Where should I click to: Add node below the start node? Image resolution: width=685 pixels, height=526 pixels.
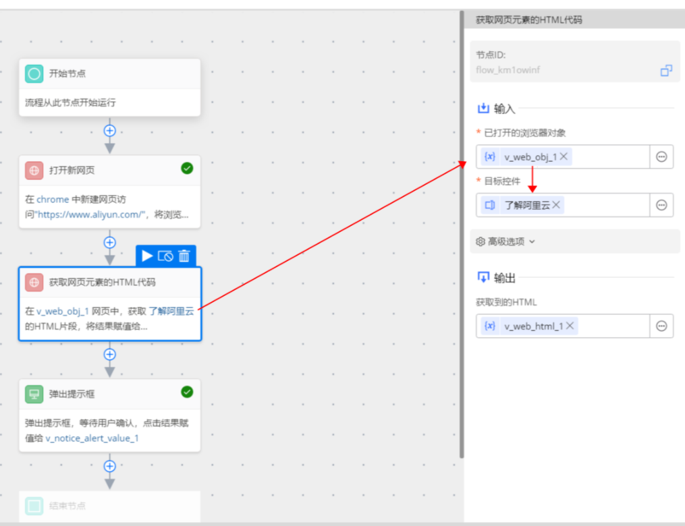coord(109,131)
